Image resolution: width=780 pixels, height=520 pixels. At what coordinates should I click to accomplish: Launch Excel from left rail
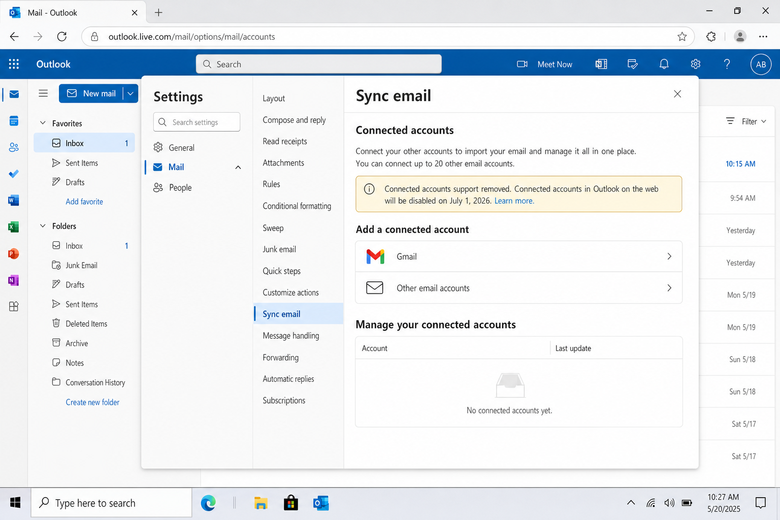(x=14, y=226)
